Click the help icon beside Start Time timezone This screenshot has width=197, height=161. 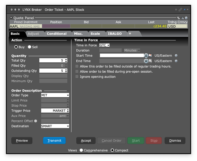coord(176,55)
